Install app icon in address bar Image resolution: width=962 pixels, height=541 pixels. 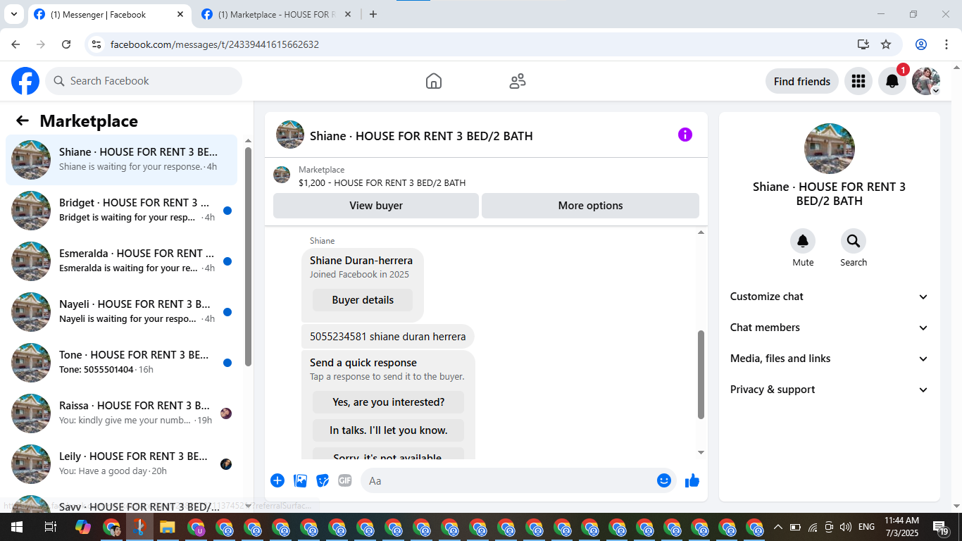click(863, 44)
